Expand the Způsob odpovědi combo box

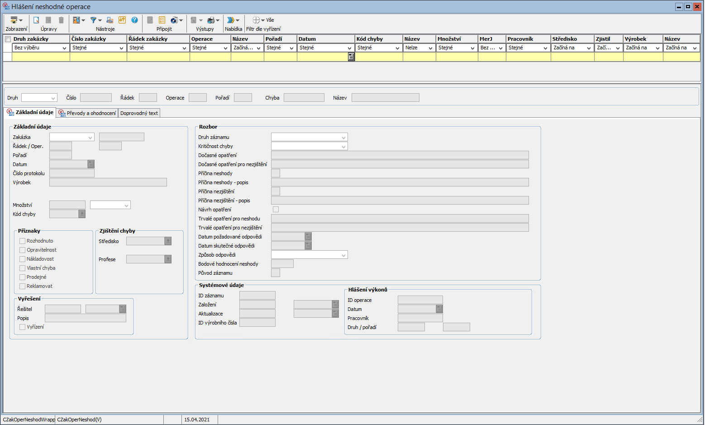pyautogui.click(x=343, y=255)
